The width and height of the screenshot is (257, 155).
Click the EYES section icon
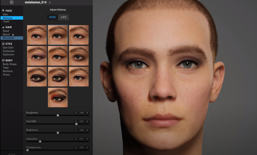pos(3,44)
